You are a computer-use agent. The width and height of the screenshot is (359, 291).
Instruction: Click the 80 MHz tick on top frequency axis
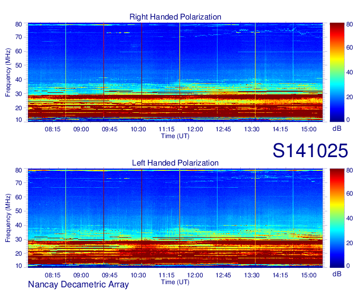tap(18, 24)
